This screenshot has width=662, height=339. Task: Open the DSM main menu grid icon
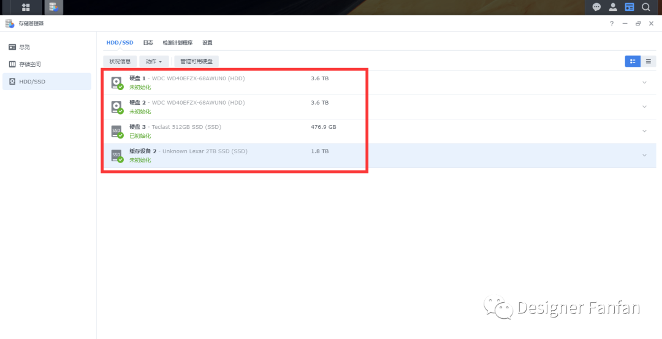pyautogui.click(x=26, y=7)
